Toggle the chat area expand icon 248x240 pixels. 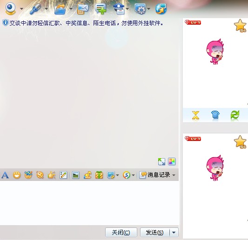click(161, 161)
